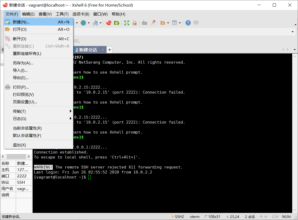Click the printer icon beside 打印(P)
298x220 pixels.
click(8, 87)
